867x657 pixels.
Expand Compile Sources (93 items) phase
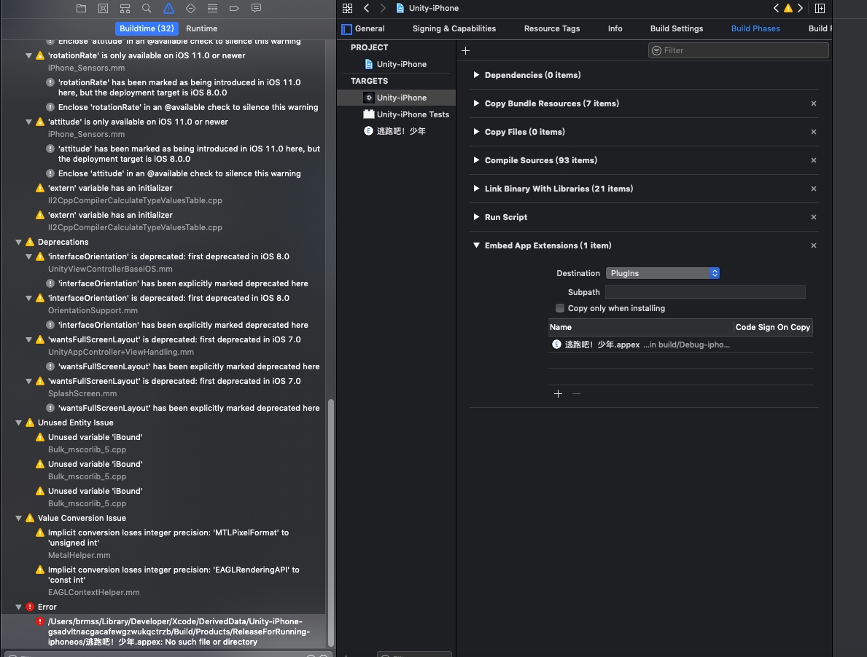point(476,160)
